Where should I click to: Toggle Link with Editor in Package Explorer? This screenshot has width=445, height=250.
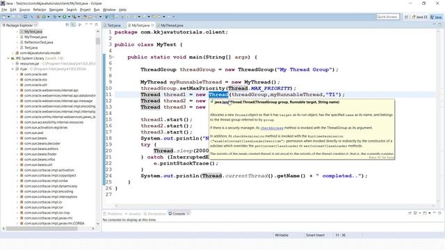tap(73, 25)
